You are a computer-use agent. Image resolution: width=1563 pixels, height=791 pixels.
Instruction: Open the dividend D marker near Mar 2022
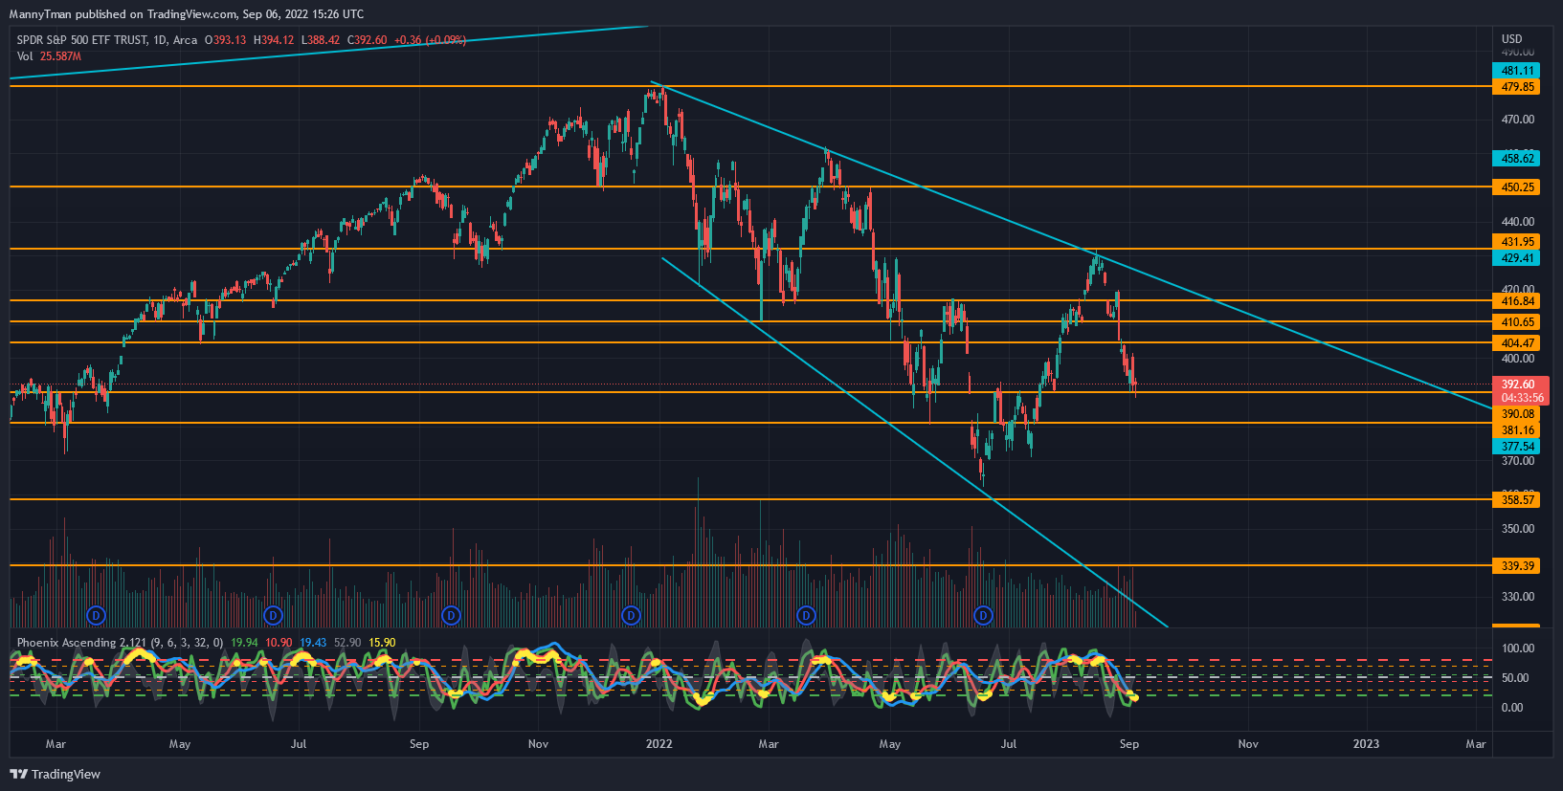tap(806, 615)
